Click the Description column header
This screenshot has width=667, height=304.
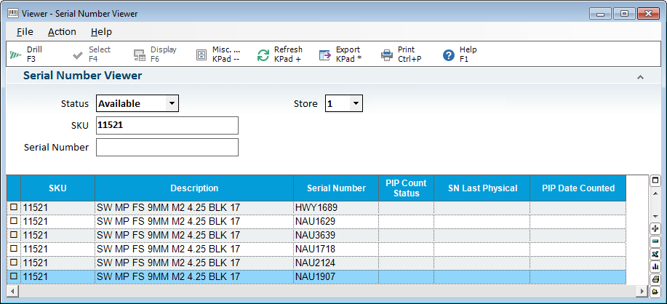click(x=194, y=188)
